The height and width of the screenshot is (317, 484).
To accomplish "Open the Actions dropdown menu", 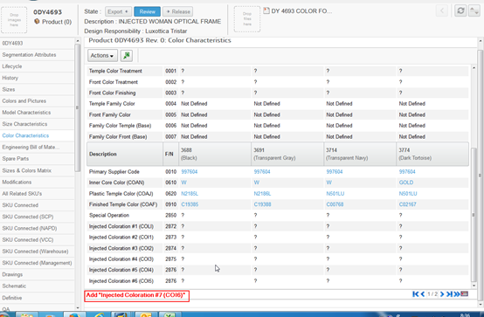I will tap(102, 56).
